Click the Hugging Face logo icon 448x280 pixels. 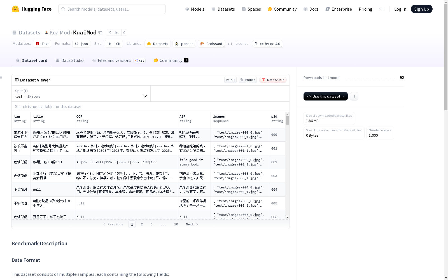pyautogui.click(x=15, y=9)
